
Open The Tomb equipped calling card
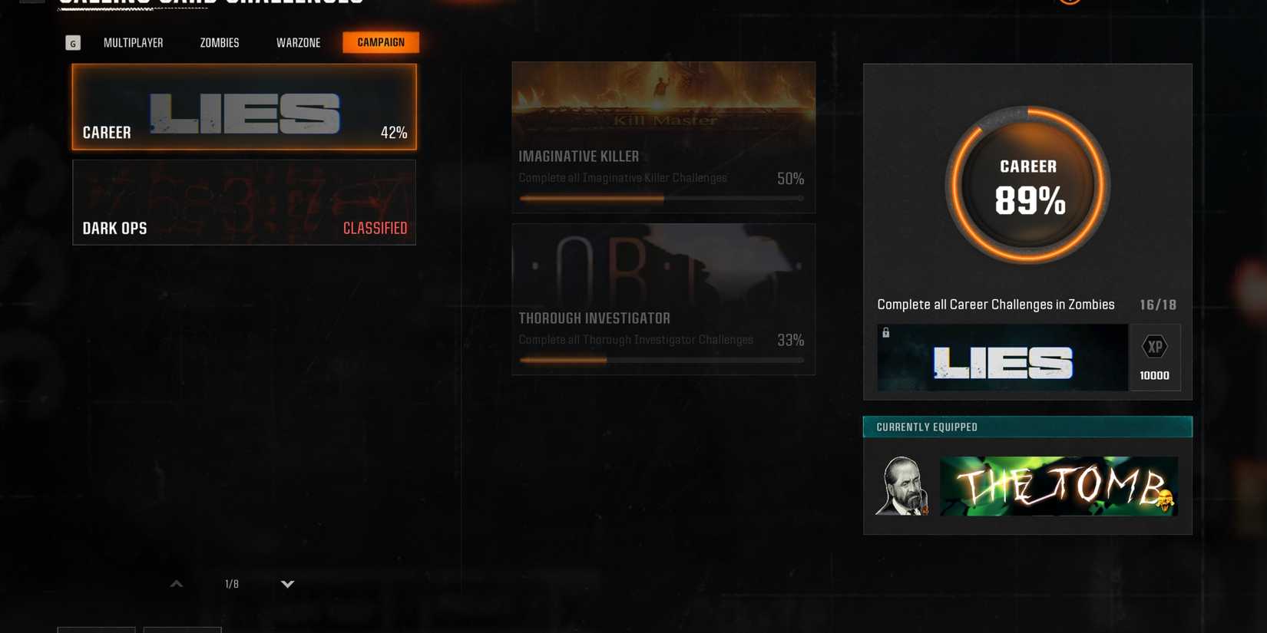pyautogui.click(x=1059, y=486)
